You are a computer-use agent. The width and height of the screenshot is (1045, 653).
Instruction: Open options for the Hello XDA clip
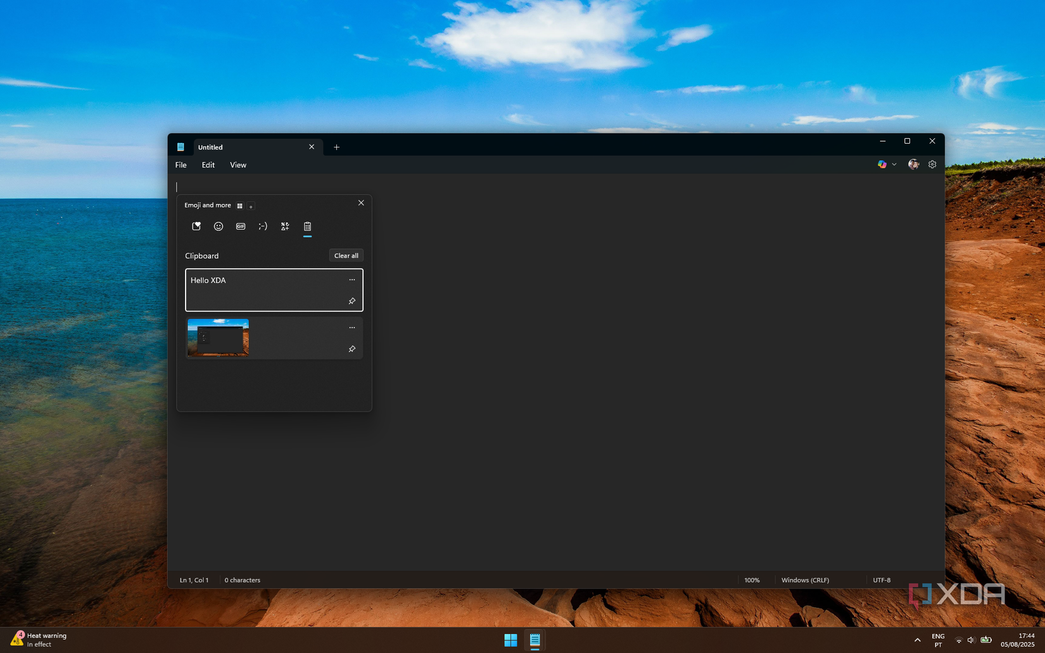pyautogui.click(x=352, y=279)
